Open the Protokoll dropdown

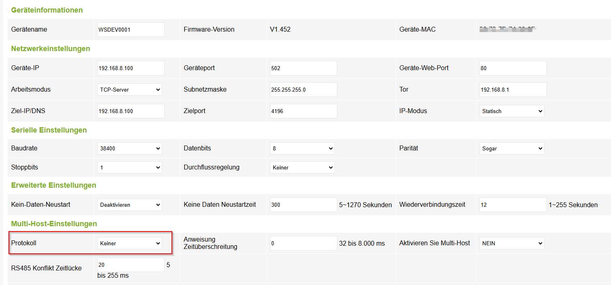[130, 243]
